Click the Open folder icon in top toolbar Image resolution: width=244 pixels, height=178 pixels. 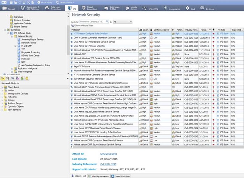point(15,2)
